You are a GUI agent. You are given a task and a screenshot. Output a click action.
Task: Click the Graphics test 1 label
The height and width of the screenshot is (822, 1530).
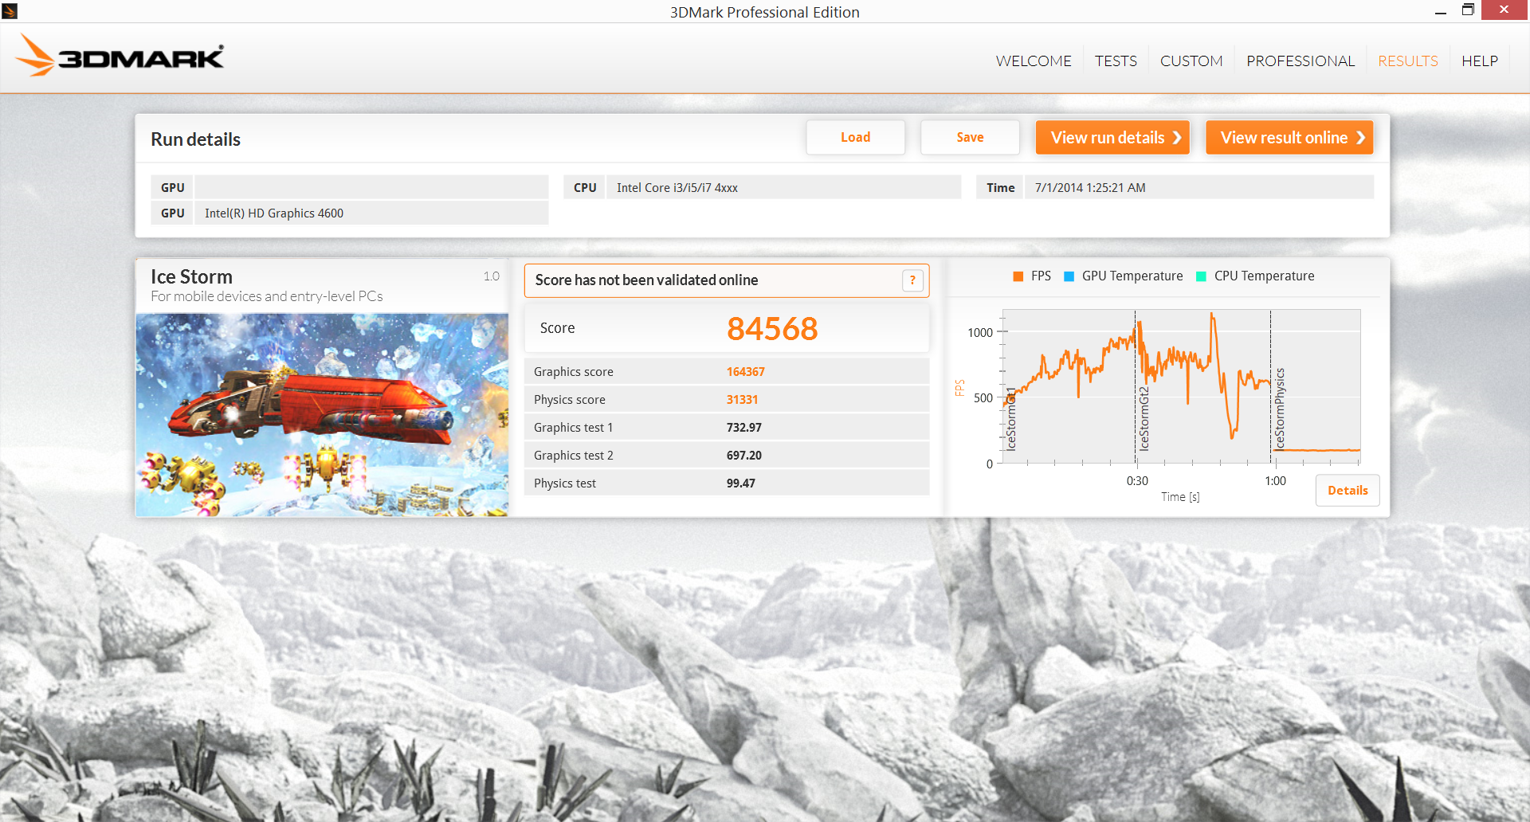[574, 428]
